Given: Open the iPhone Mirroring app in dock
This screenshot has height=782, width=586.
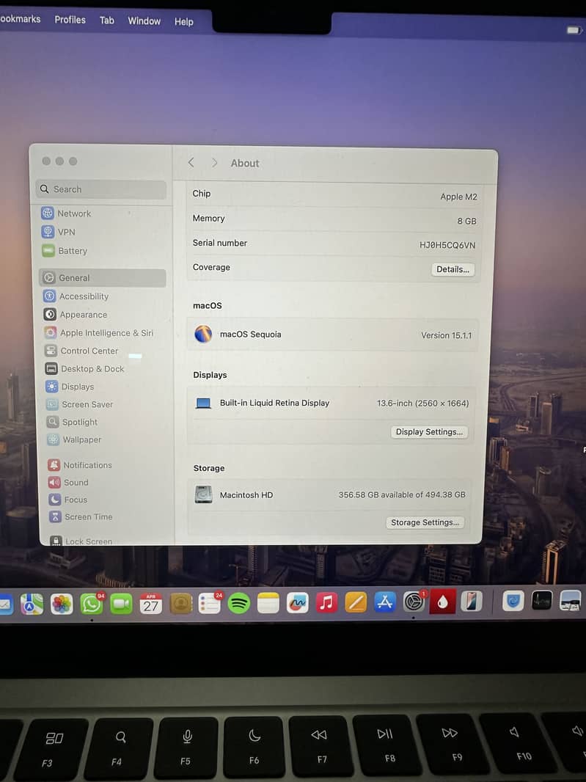Looking at the screenshot, I should 471,601.
